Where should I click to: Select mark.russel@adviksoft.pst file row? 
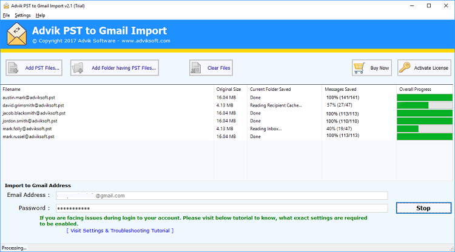coord(226,136)
